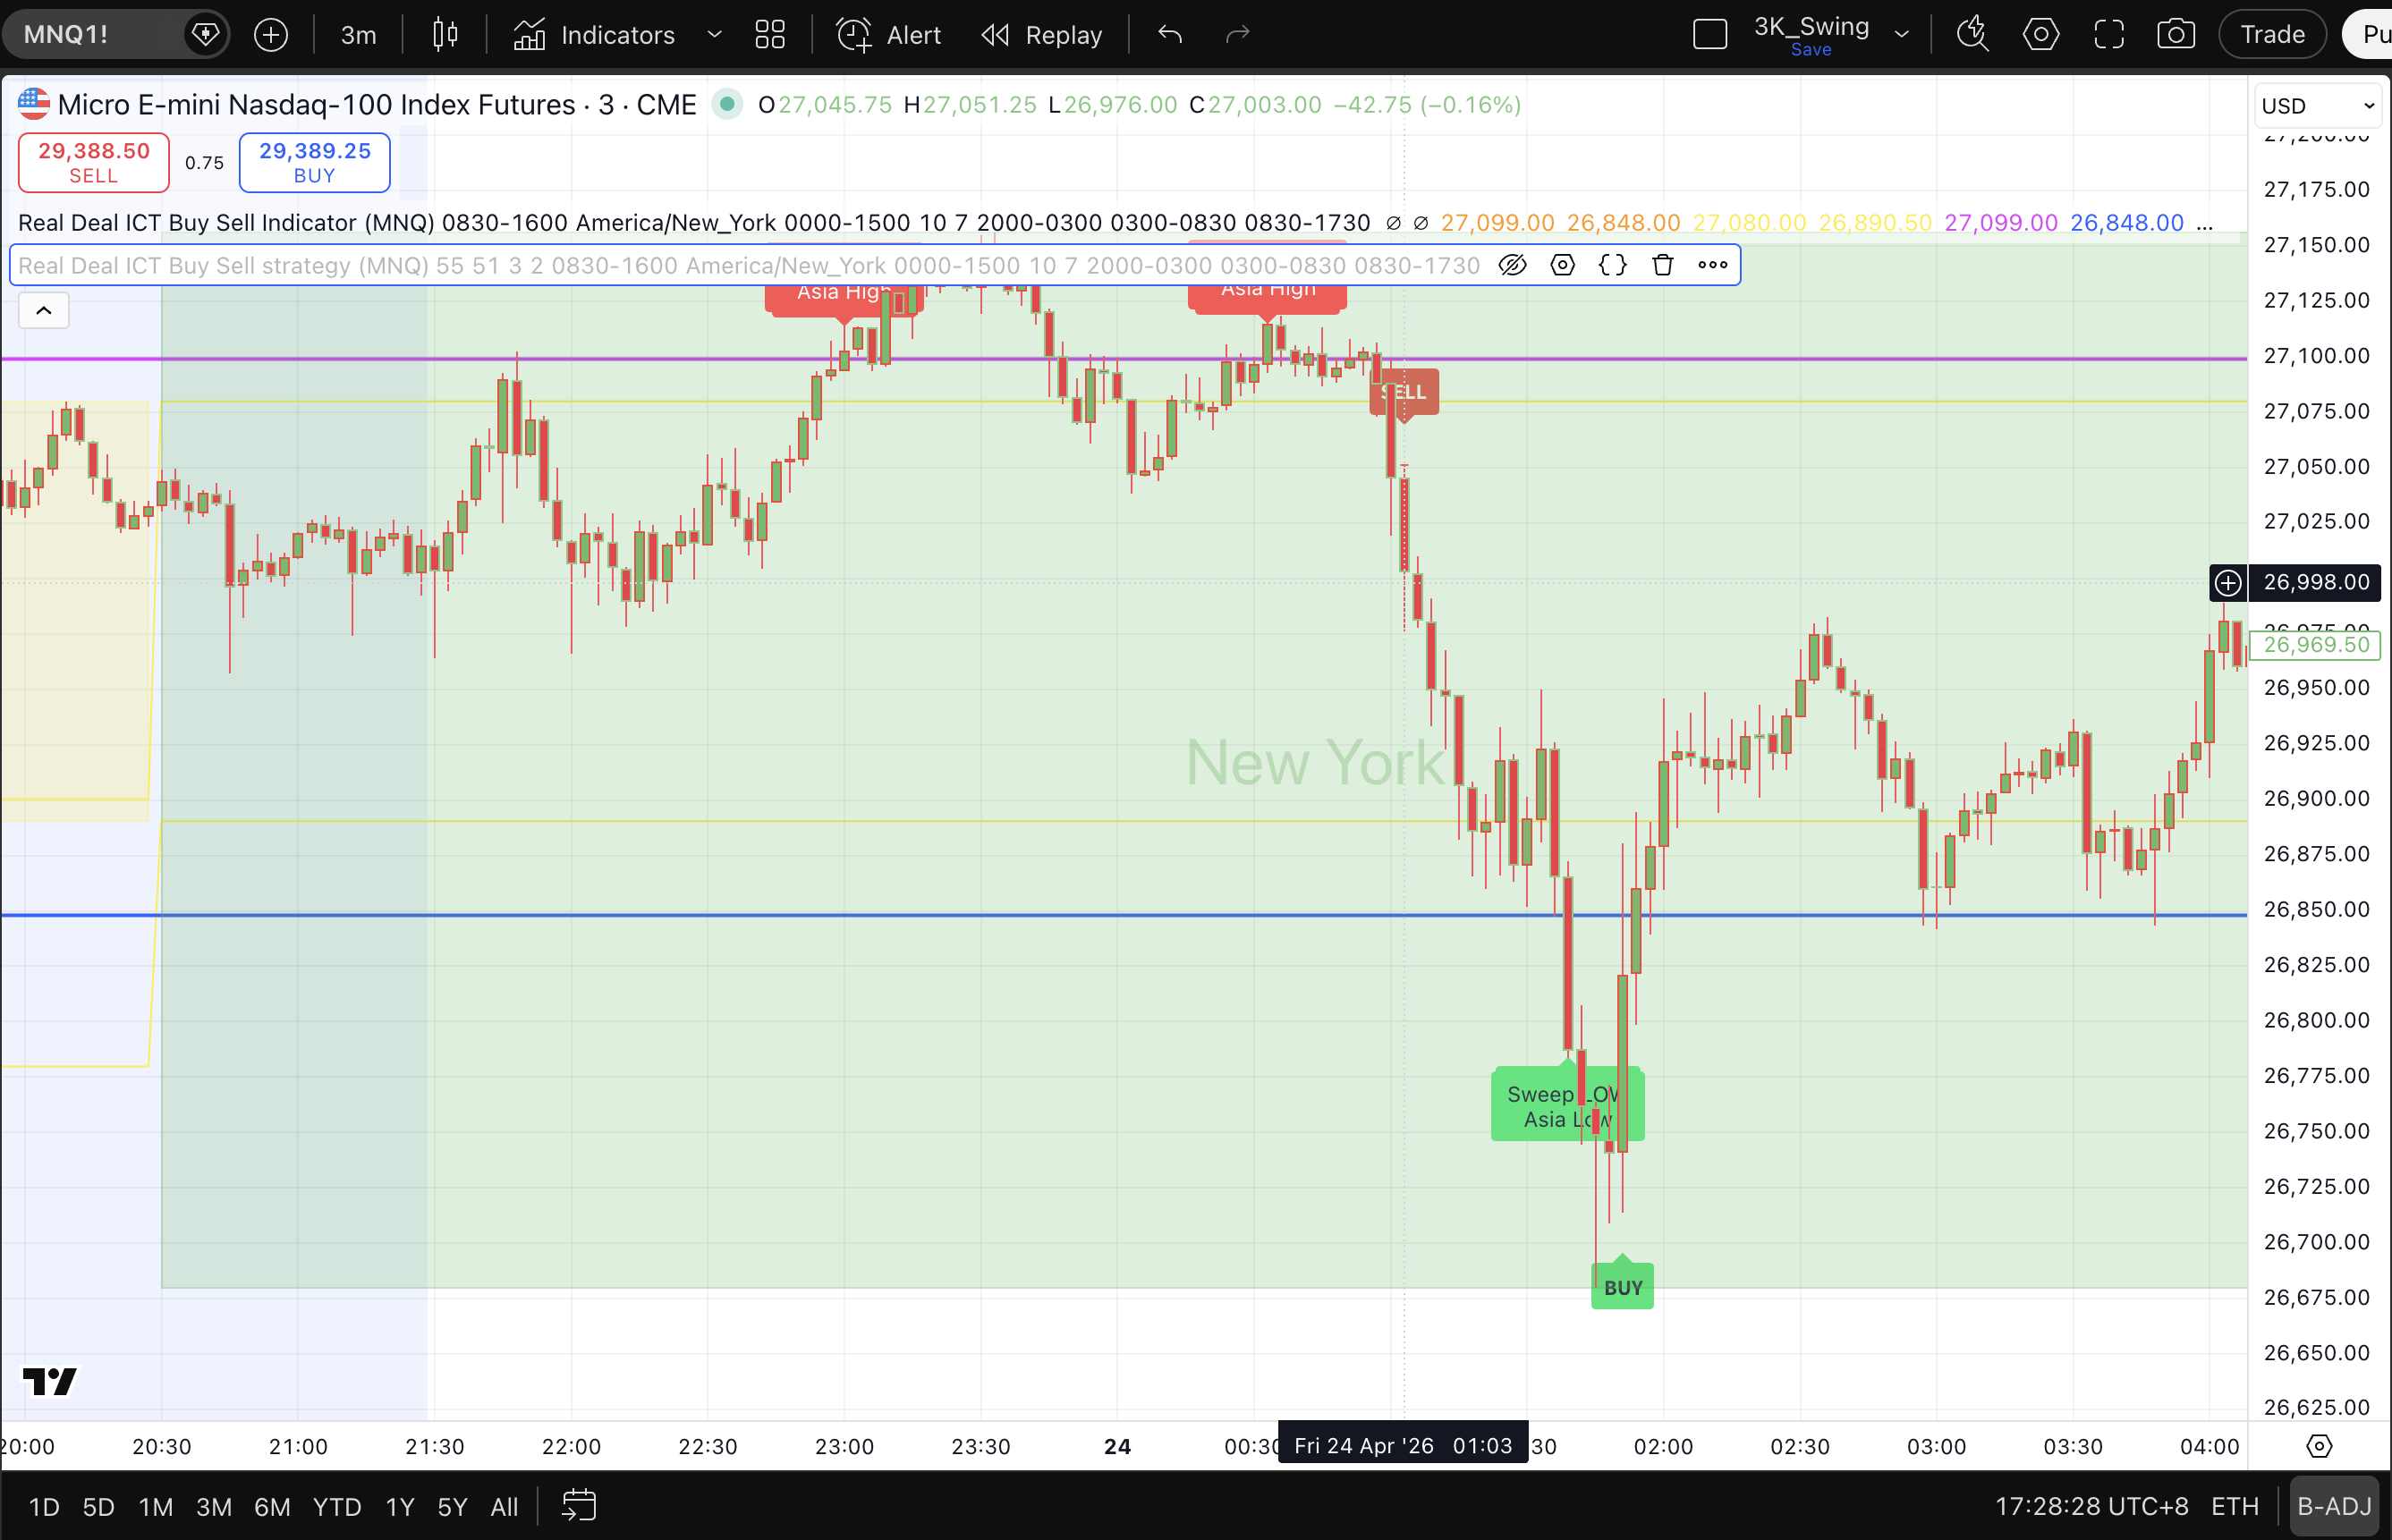
Task: Click the symbol badge icon beside MNQ1!
Action: [205, 35]
